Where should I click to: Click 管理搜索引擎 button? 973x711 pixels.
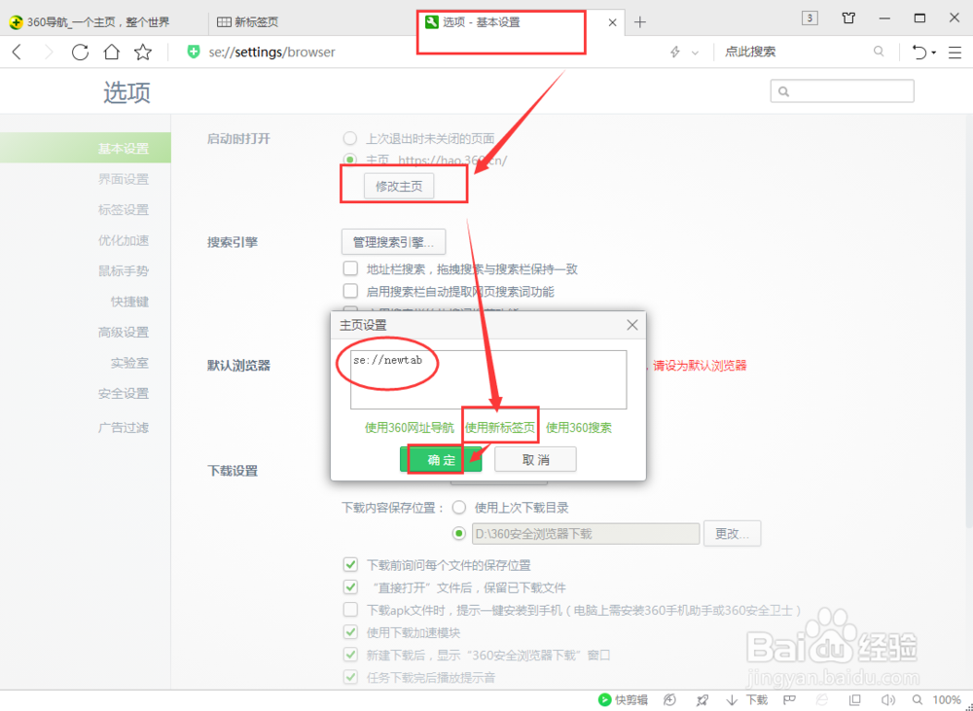393,242
